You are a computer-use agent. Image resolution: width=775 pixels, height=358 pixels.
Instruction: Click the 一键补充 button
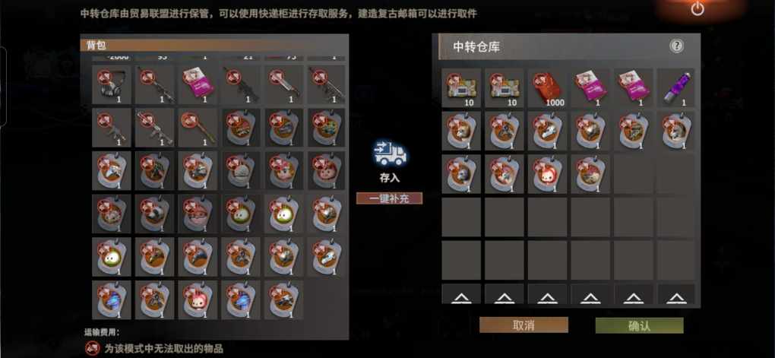[x=390, y=198]
